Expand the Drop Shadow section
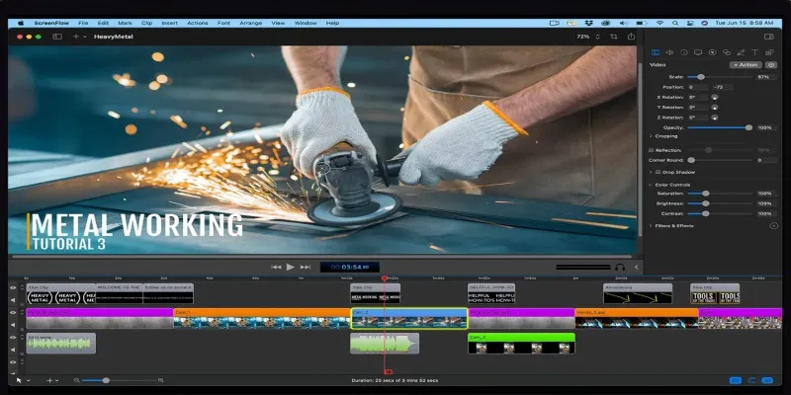This screenshot has width=791, height=395. click(x=651, y=172)
